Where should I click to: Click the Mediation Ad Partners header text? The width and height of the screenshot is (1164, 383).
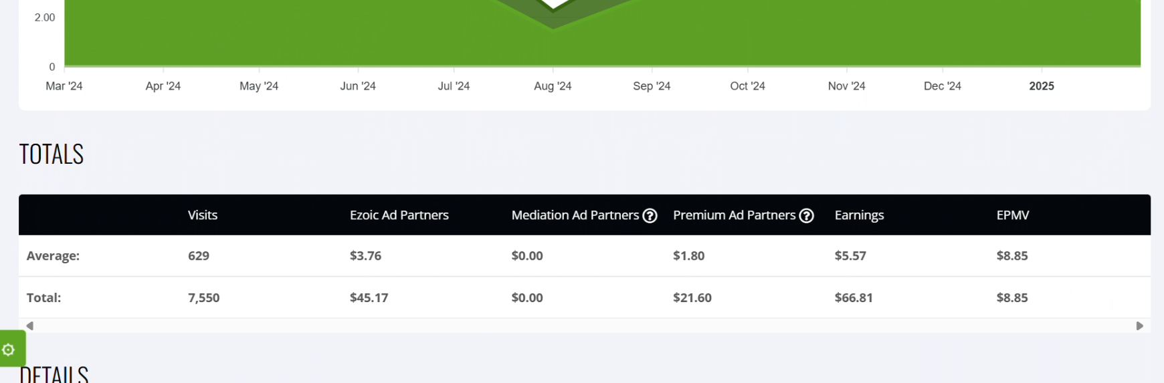point(575,215)
